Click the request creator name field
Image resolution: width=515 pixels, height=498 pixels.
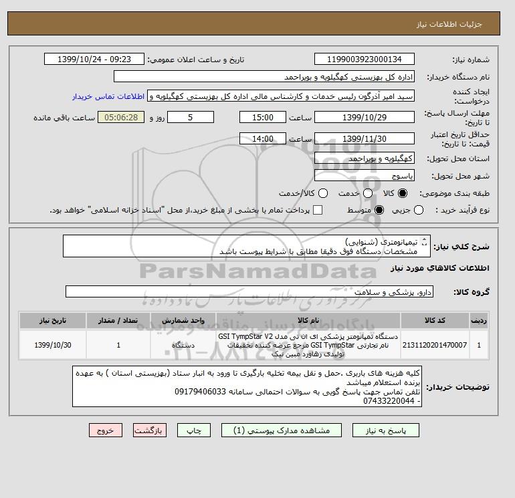[x=281, y=96]
